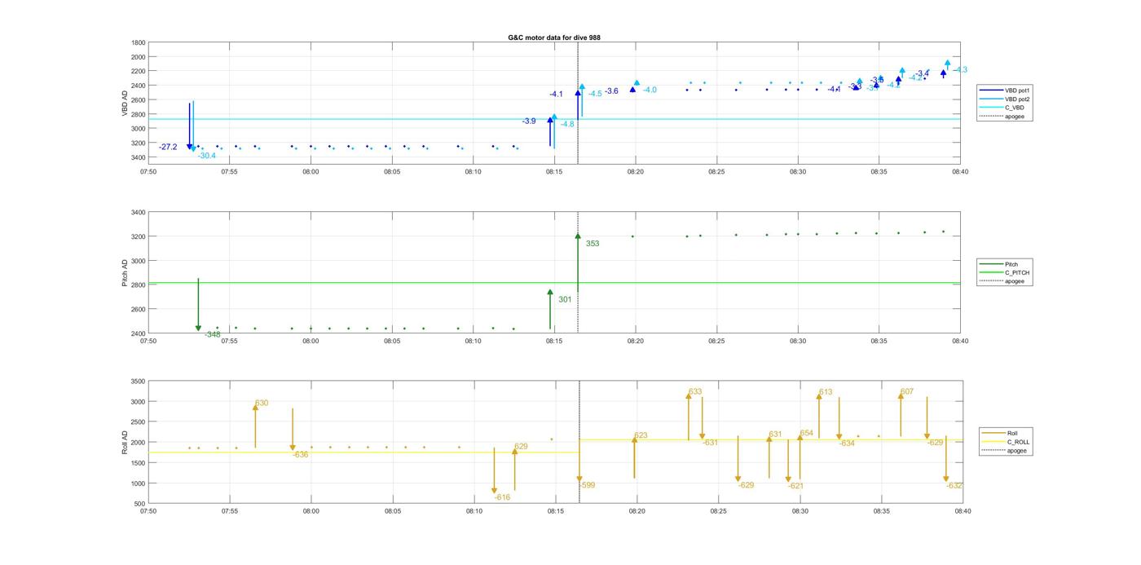Click the "2800" tick on Pitch axis
Viewport: 1141px width, 565px height.
click(x=139, y=285)
